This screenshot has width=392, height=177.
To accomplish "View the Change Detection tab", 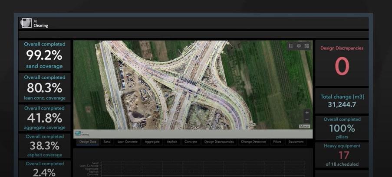I will (253, 142).
